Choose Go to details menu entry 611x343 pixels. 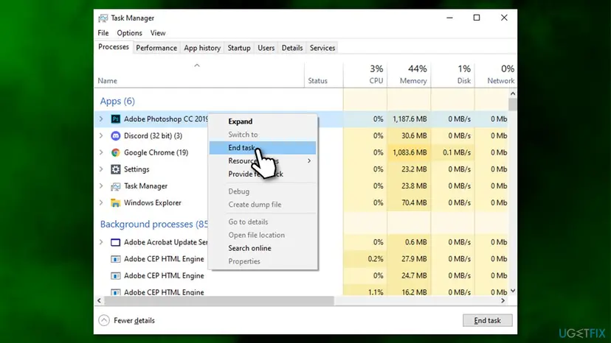263,222
